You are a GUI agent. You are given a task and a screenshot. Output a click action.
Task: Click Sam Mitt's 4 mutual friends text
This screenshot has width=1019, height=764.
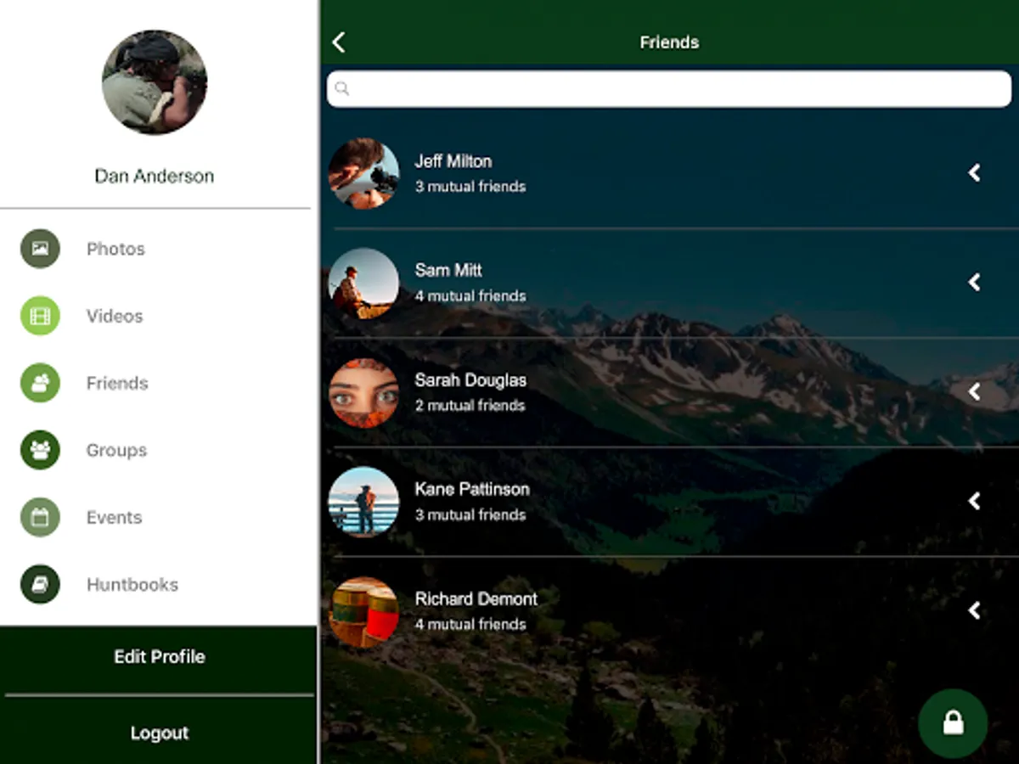click(470, 296)
